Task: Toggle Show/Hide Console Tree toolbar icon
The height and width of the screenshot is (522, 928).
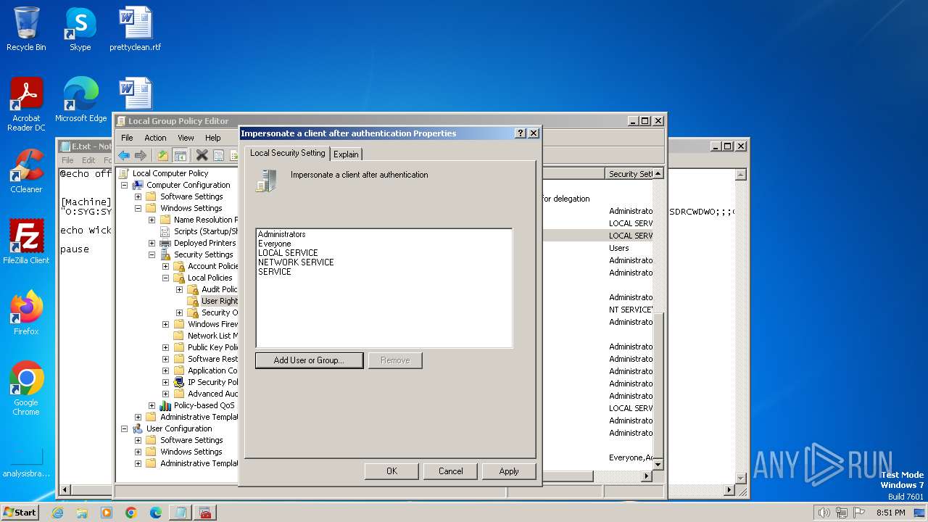Action: [x=181, y=155]
